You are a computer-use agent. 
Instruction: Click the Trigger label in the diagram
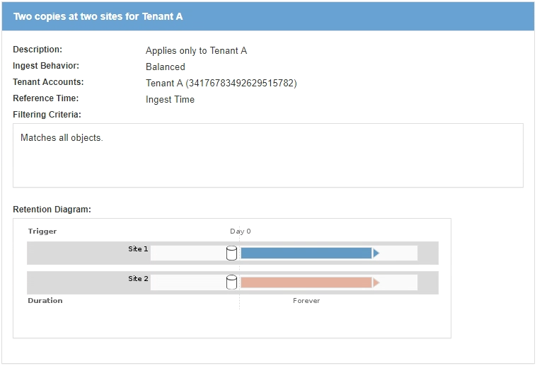coord(42,231)
